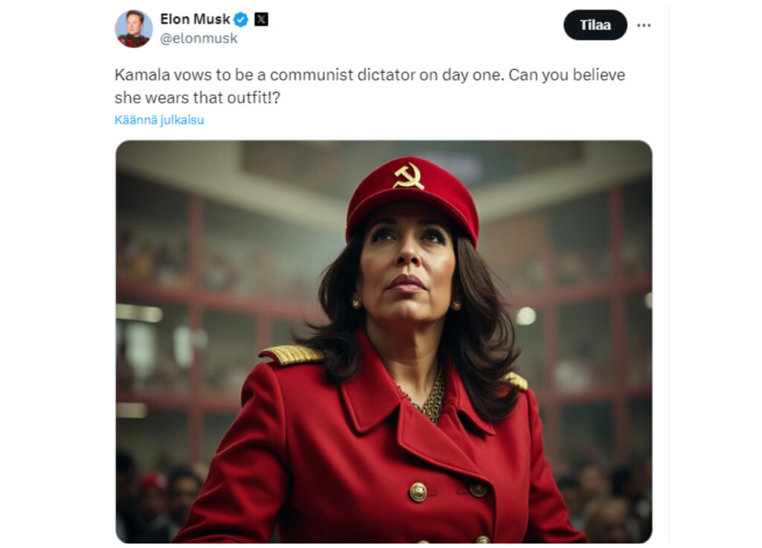Translate post via Käännä julkaisu link
The image size is (762, 548).
[x=159, y=120]
